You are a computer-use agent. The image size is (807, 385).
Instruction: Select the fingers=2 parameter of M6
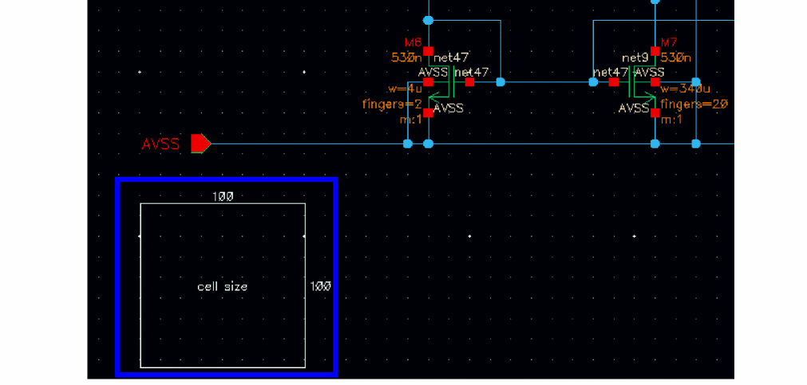pyautogui.click(x=392, y=105)
